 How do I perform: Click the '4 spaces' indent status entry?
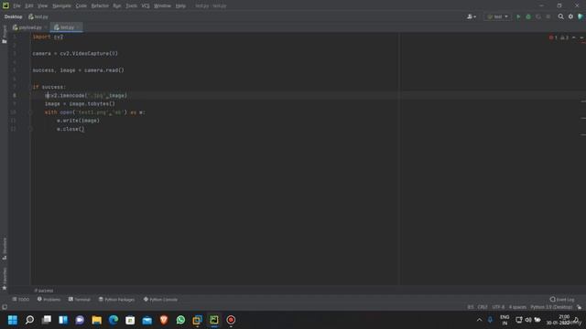point(517,307)
